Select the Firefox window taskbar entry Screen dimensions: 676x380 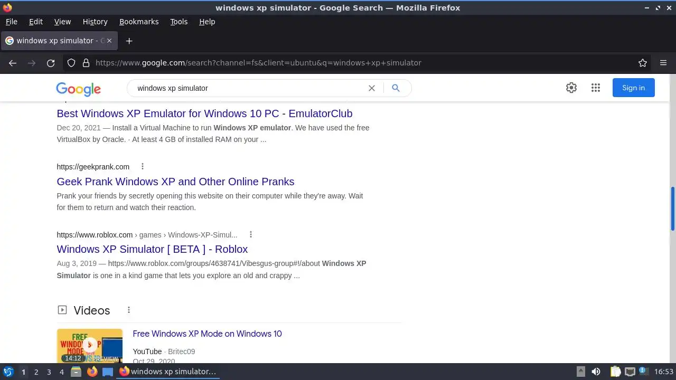[x=168, y=372]
